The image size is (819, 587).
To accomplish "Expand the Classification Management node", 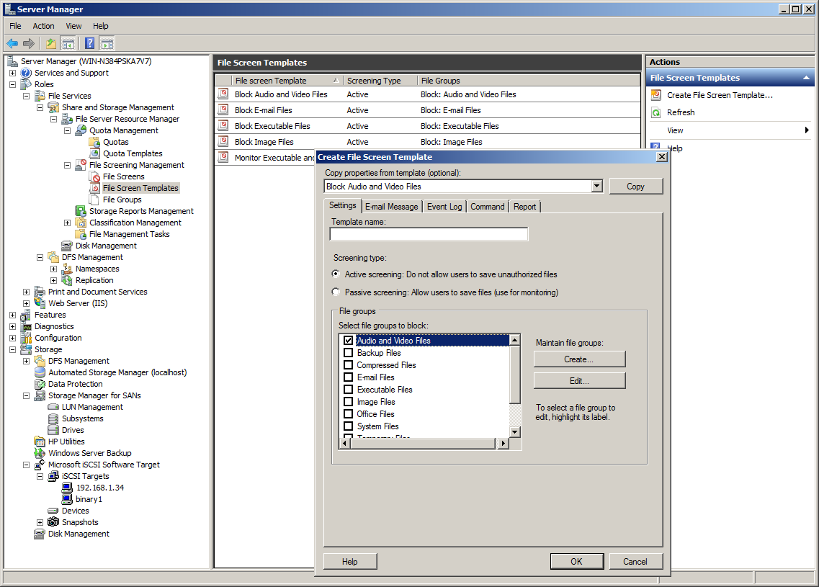I will coord(68,223).
